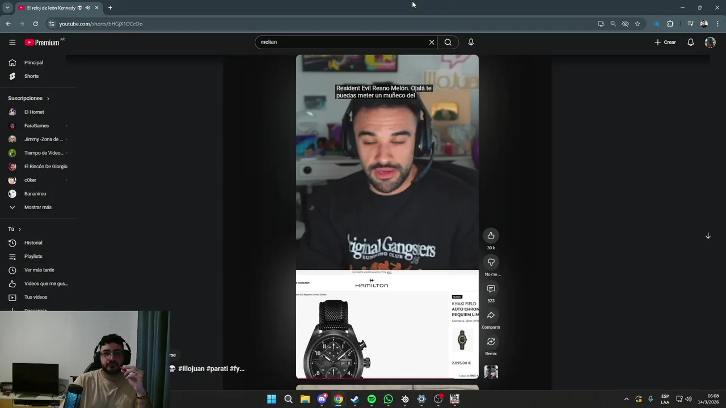The width and height of the screenshot is (726, 408).
Task: Click the #illojuan hashtag
Action: click(191, 368)
